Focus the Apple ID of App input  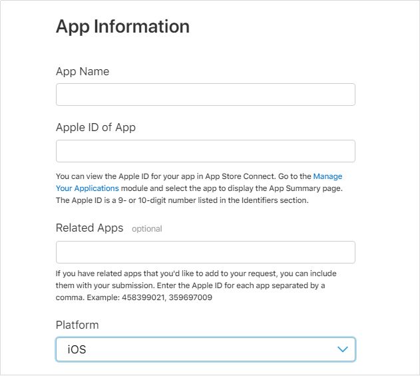pos(205,151)
